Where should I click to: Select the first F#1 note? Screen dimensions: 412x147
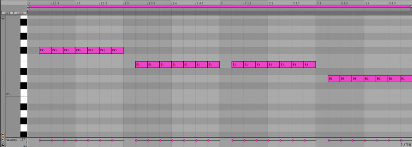pos(45,50)
